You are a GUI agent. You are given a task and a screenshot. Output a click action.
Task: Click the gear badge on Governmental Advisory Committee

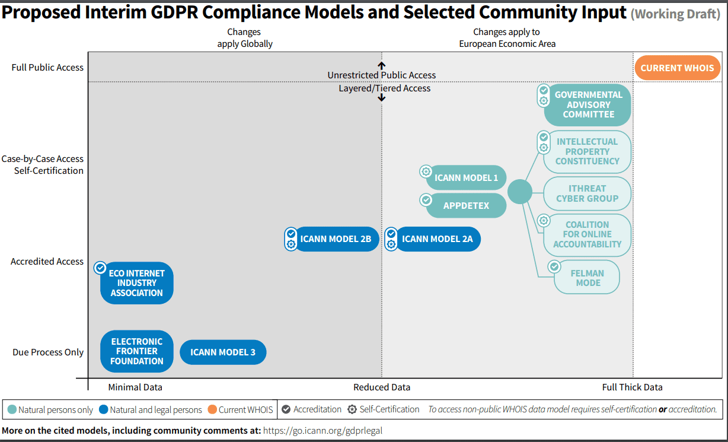point(543,101)
